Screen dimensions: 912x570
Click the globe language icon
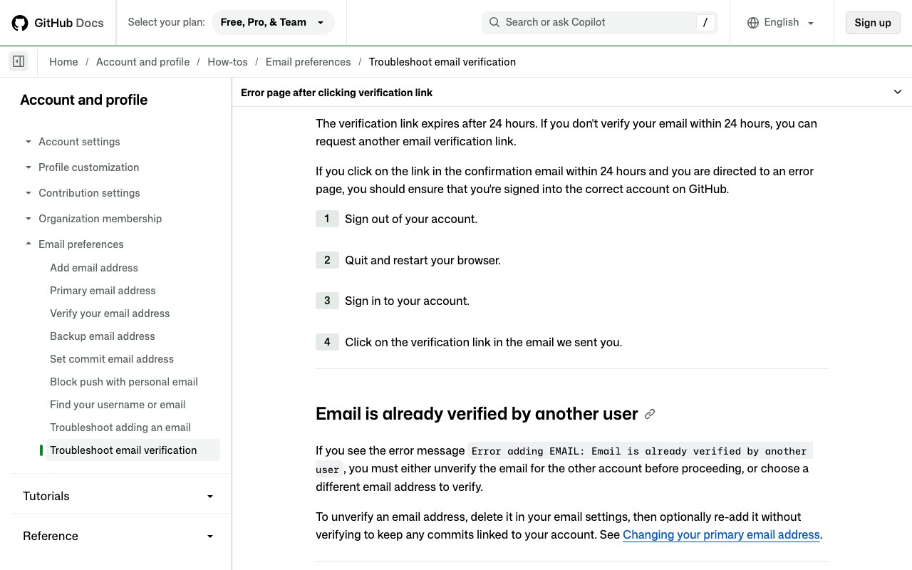tap(753, 23)
